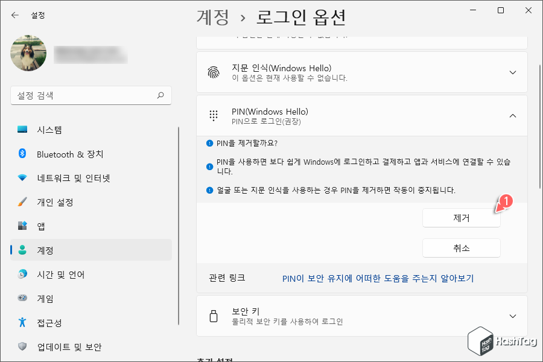
Task: Click the 앱 apps icon
Action: [22, 226]
